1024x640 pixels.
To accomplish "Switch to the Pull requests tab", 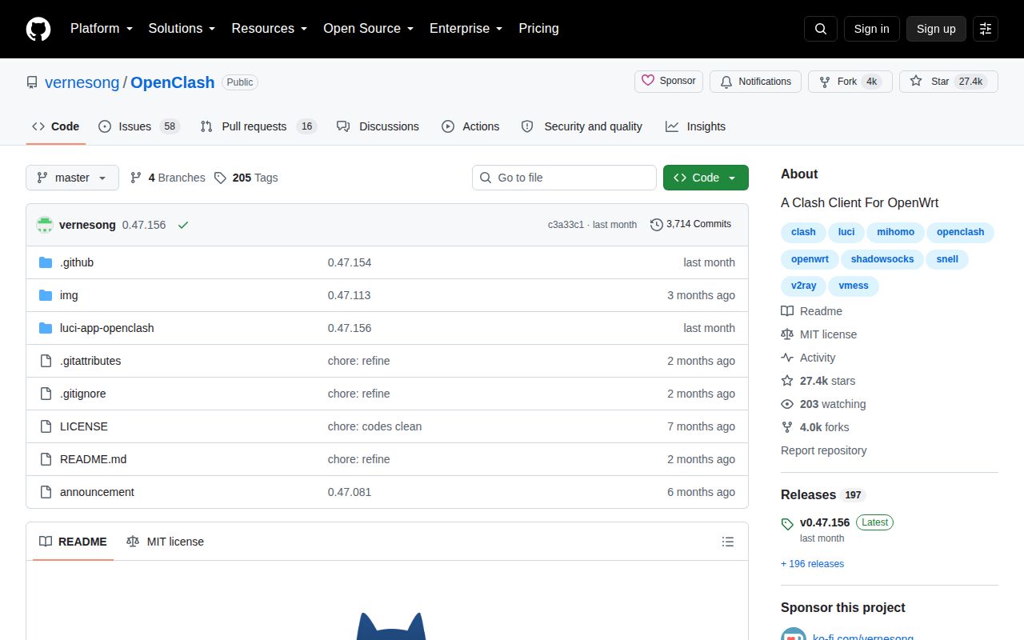I will (258, 126).
